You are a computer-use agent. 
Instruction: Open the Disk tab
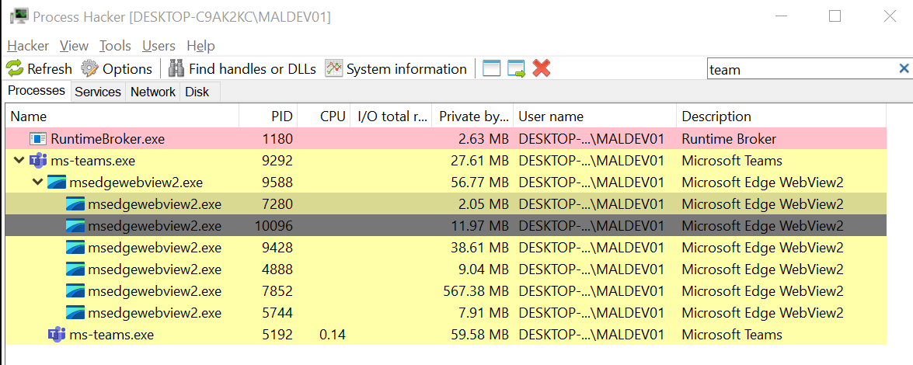[197, 92]
